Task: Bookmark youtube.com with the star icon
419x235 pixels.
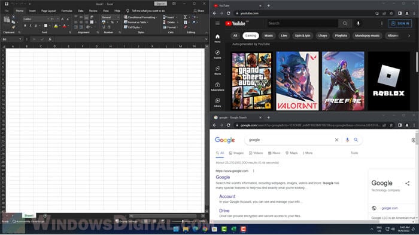Action: 391,13
